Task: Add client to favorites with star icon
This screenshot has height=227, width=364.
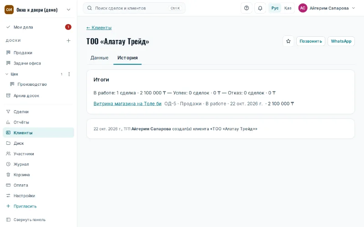Action: click(x=288, y=41)
